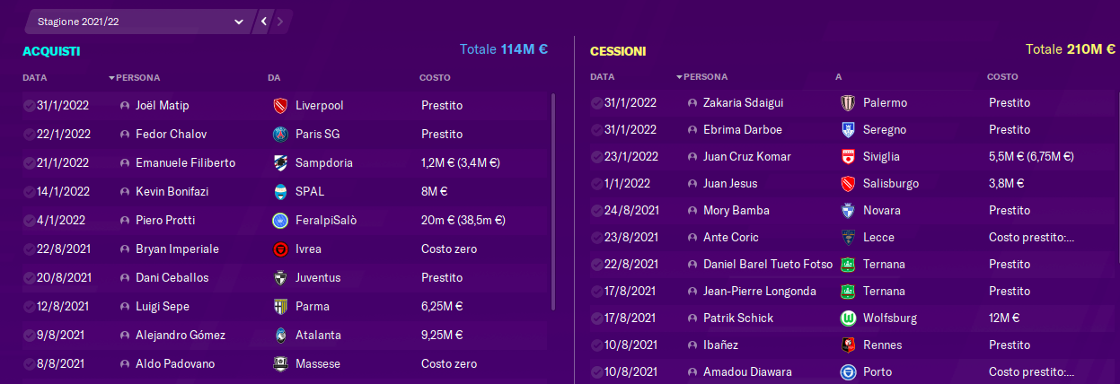
Task: Click the person icon beside Kevin Bonifazi
Action: (125, 192)
